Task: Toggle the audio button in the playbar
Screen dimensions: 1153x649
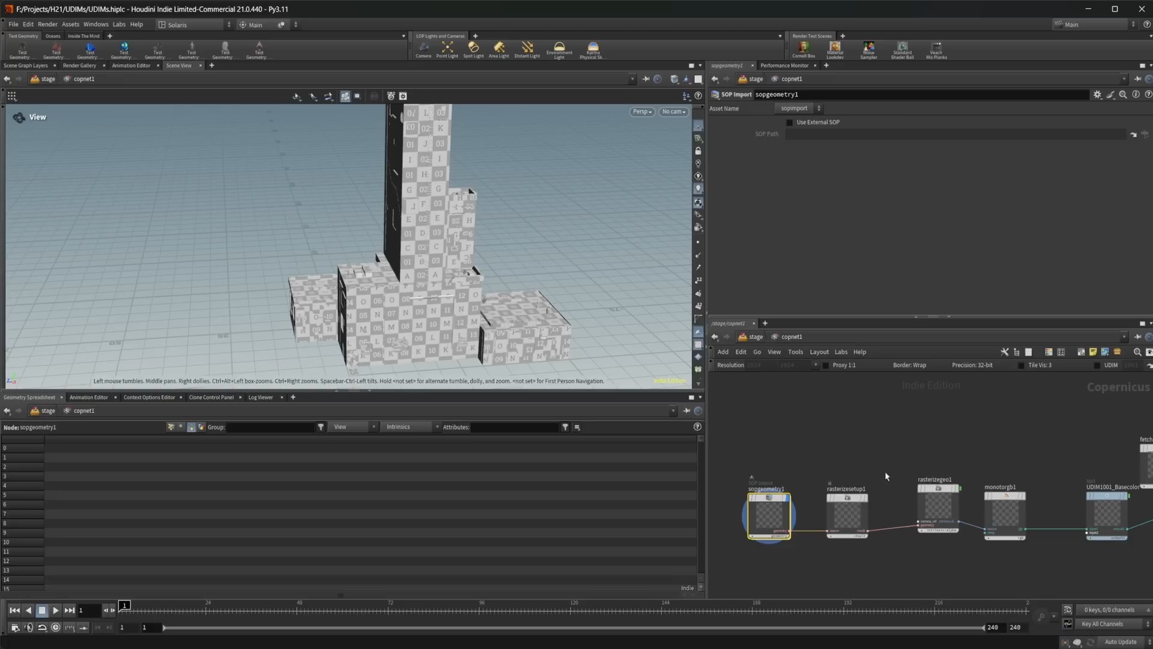Action: (x=29, y=627)
